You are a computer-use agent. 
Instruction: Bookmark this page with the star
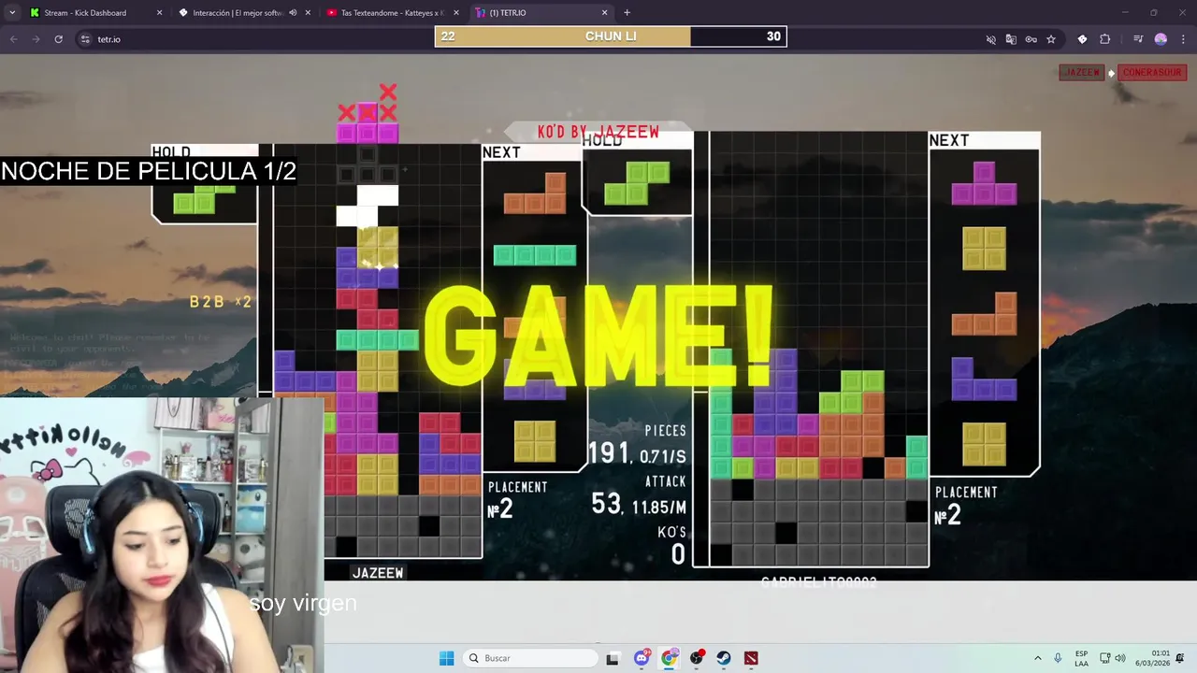[x=1051, y=39]
